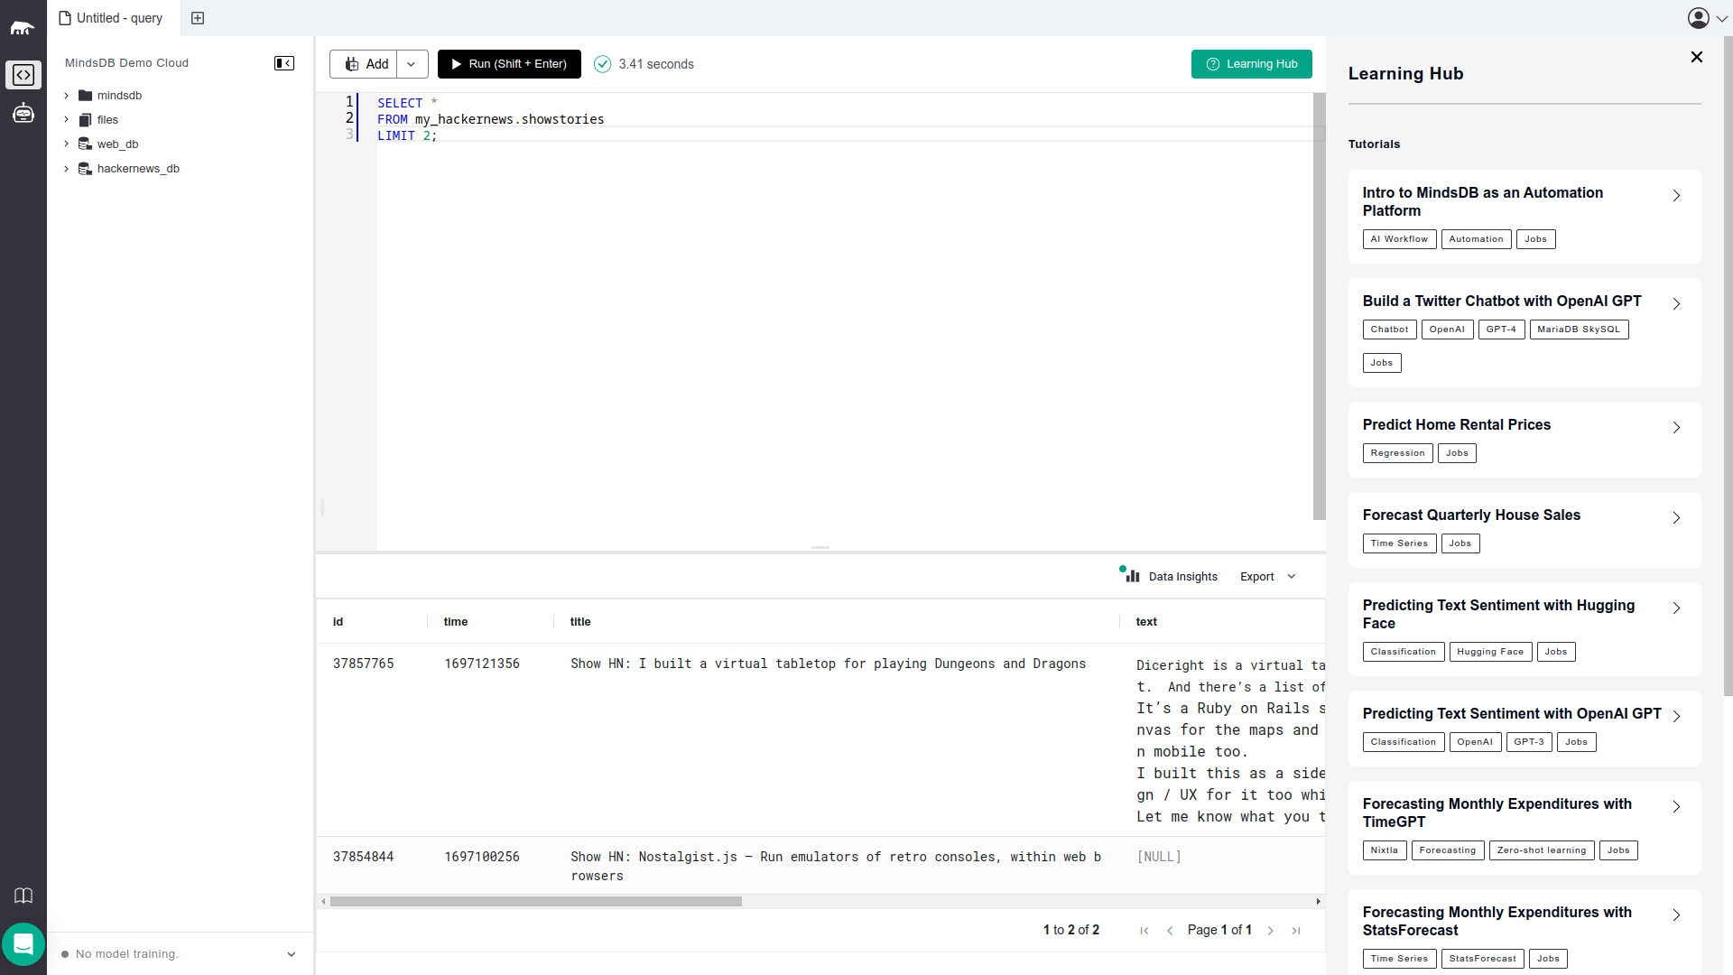Expand the hackernews_db tree node
The height and width of the screenshot is (975, 1733).
[66, 169]
